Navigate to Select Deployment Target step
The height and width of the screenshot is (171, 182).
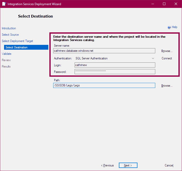coord(17,41)
